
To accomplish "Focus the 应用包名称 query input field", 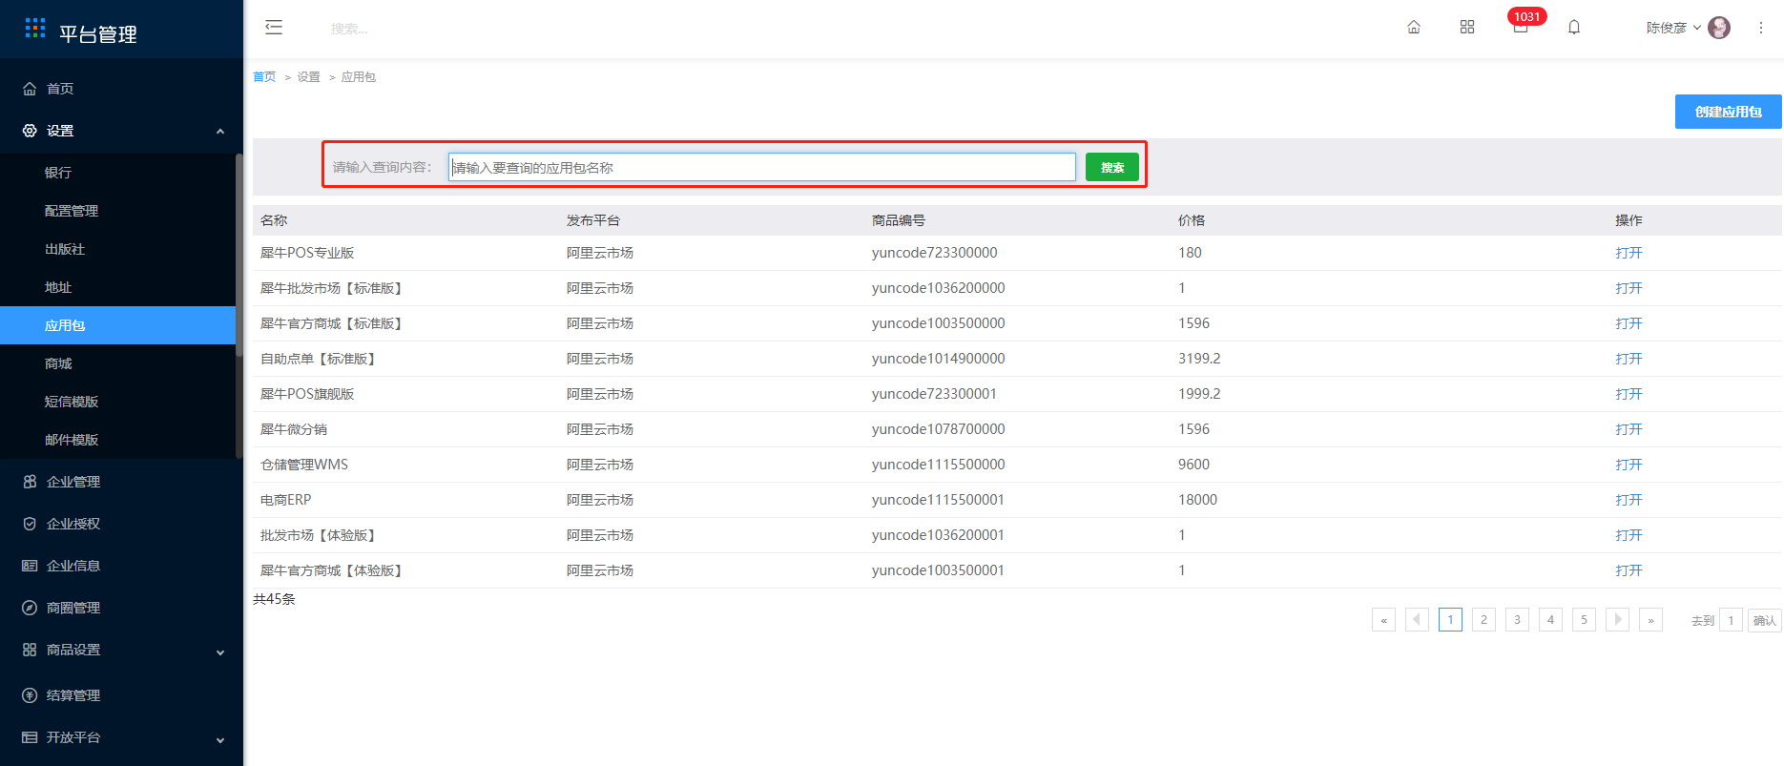I will (x=762, y=167).
